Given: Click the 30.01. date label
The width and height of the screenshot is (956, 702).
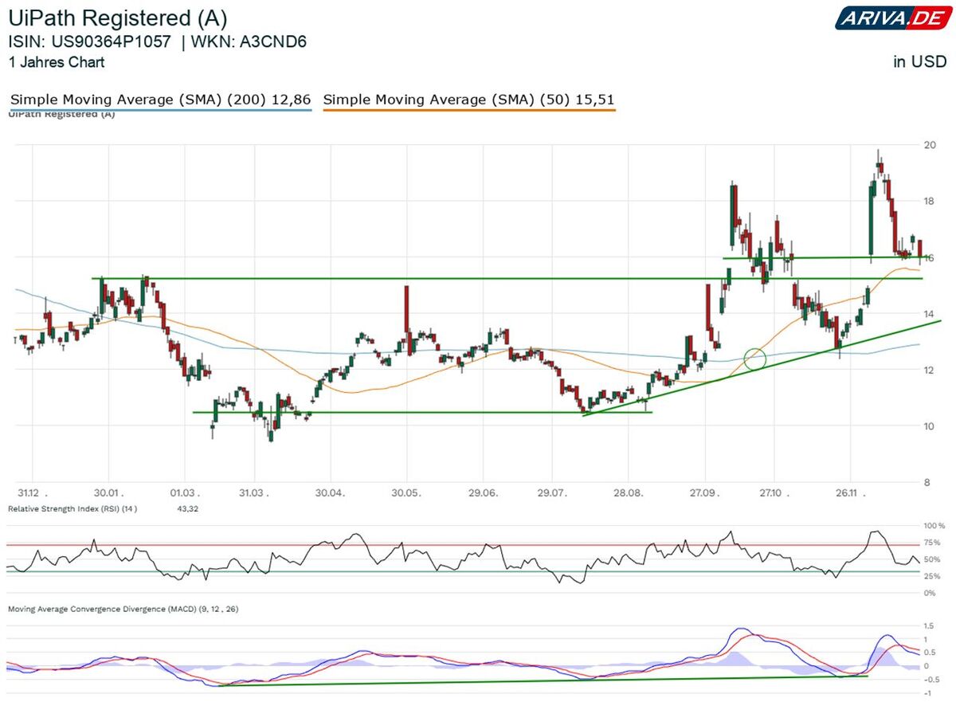Looking at the screenshot, I should coord(110,494).
